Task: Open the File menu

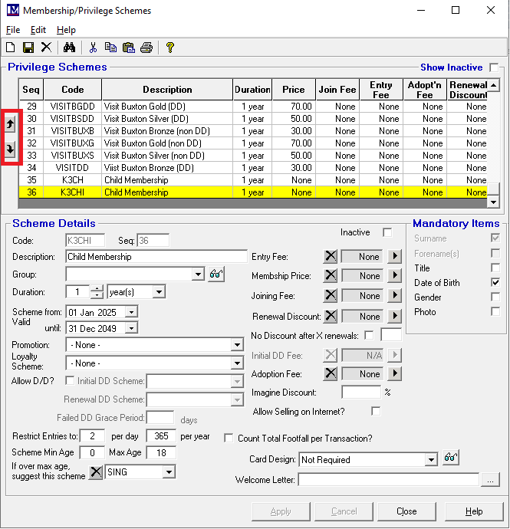Action: [x=13, y=30]
